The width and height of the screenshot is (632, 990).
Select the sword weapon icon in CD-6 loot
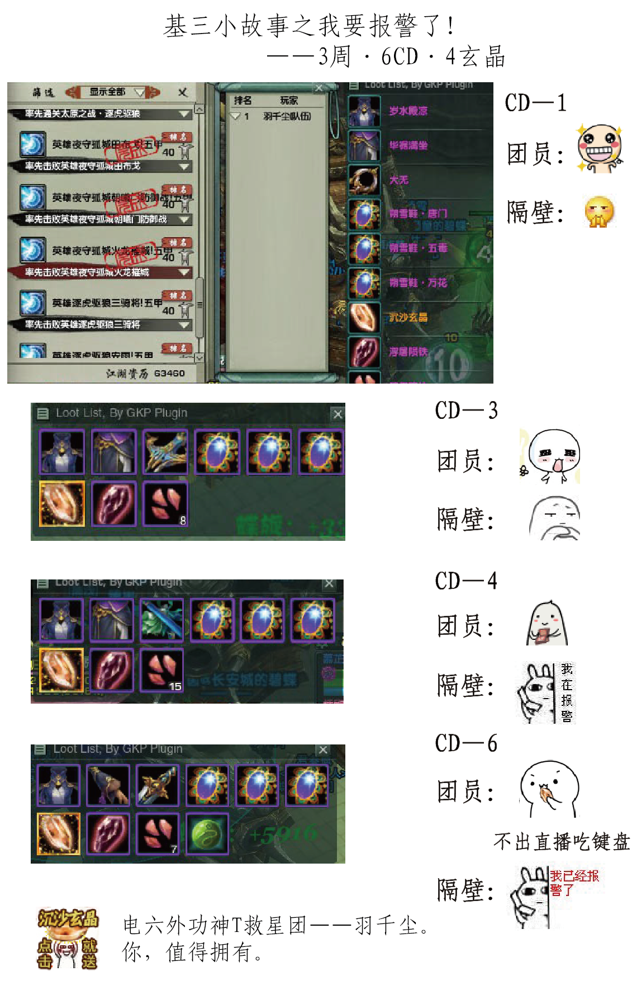coord(158,785)
